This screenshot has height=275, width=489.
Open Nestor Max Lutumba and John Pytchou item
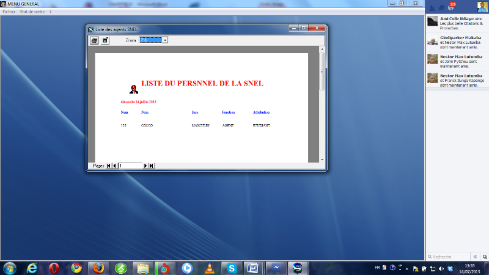click(457, 62)
